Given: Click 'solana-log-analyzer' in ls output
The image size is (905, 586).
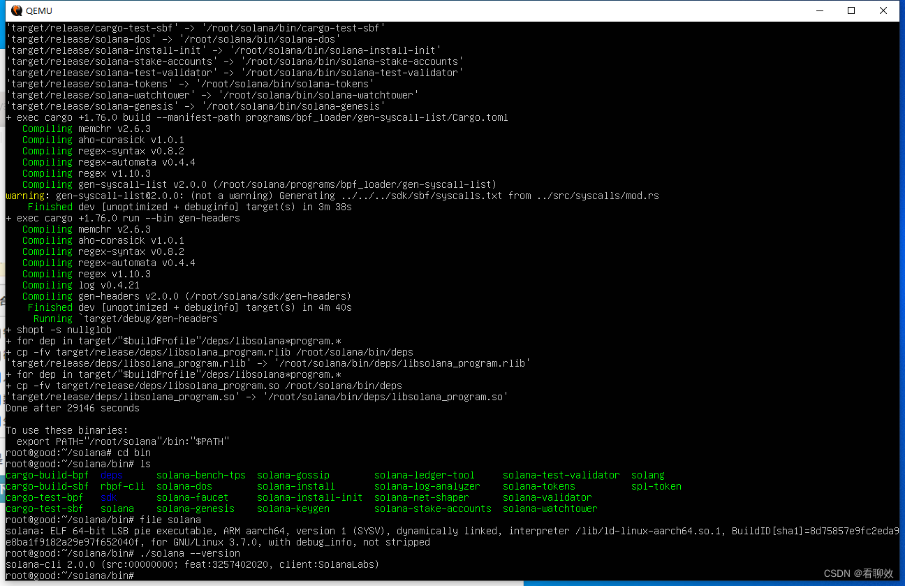Looking at the screenshot, I should 427,486.
